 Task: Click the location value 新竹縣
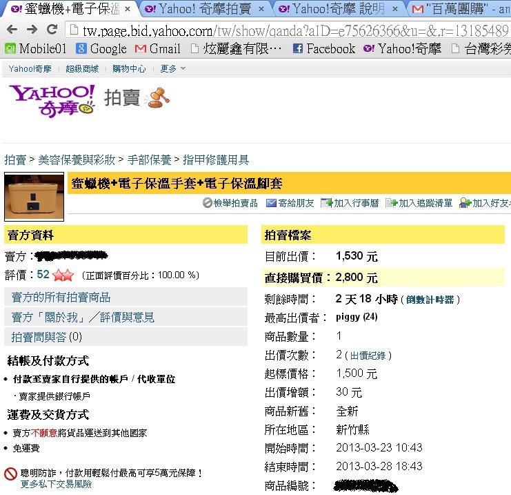352,429
